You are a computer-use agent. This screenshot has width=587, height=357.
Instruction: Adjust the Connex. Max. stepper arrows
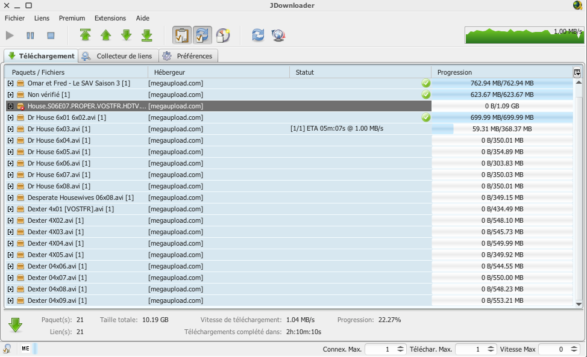pyautogui.click(x=400, y=349)
